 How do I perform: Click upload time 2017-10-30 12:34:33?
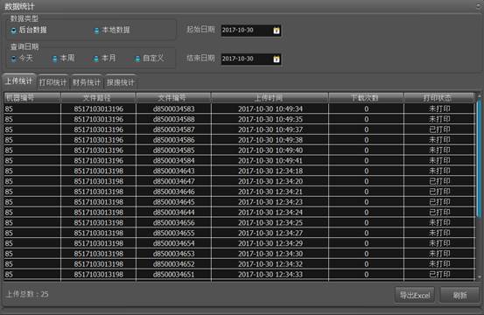point(270,274)
